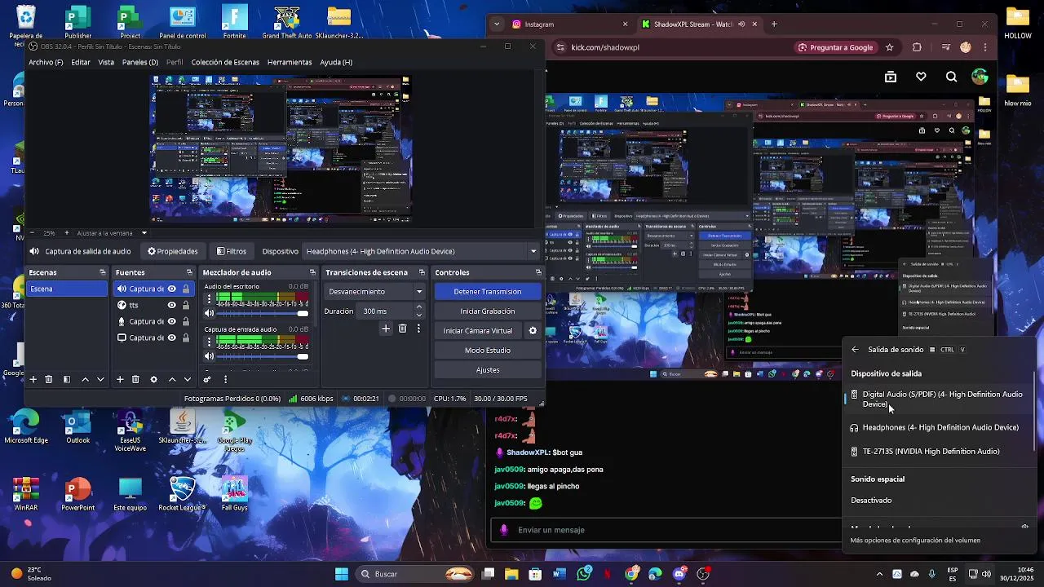Toggle eye icon for display Captura source
Screen dimensions: 1044x587
point(171,338)
